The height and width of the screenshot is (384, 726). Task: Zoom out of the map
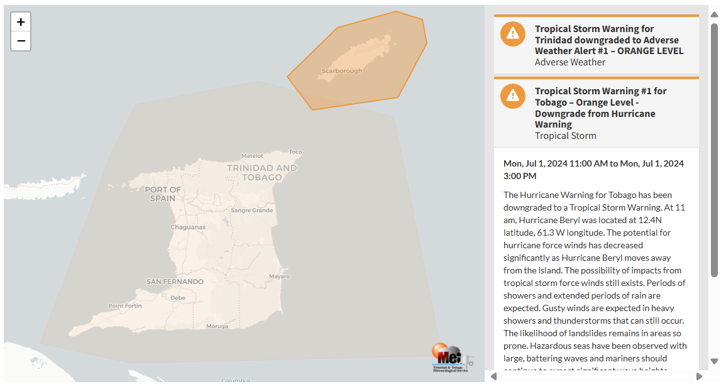[21, 41]
